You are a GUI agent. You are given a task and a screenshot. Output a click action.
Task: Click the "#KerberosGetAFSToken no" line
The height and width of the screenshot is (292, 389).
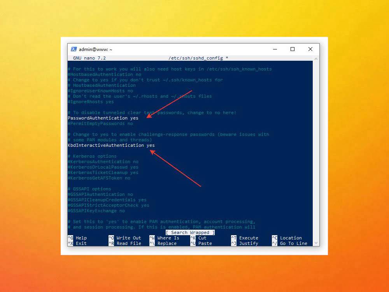[99, 178]
